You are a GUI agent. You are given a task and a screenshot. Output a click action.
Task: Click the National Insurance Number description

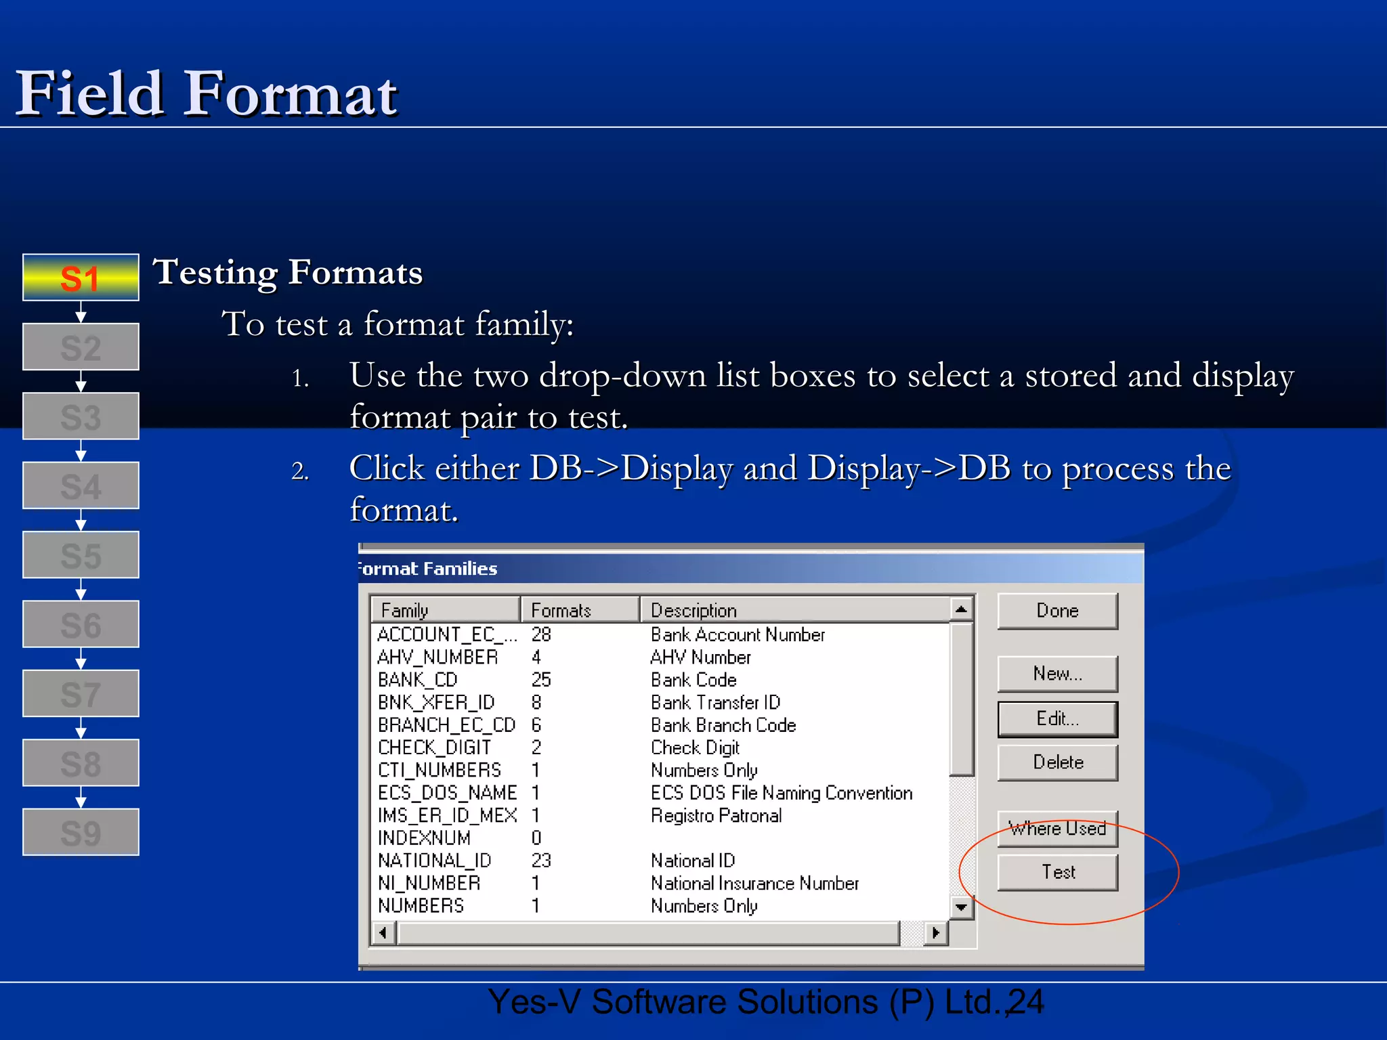tap(754, 884)
